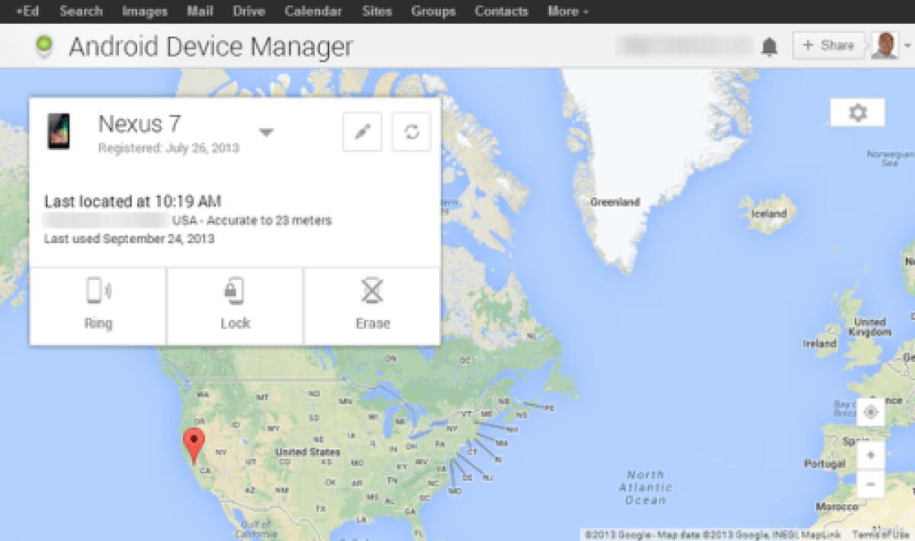Zoom in on the map
The image size is (915, 541).
pos(871,456)
